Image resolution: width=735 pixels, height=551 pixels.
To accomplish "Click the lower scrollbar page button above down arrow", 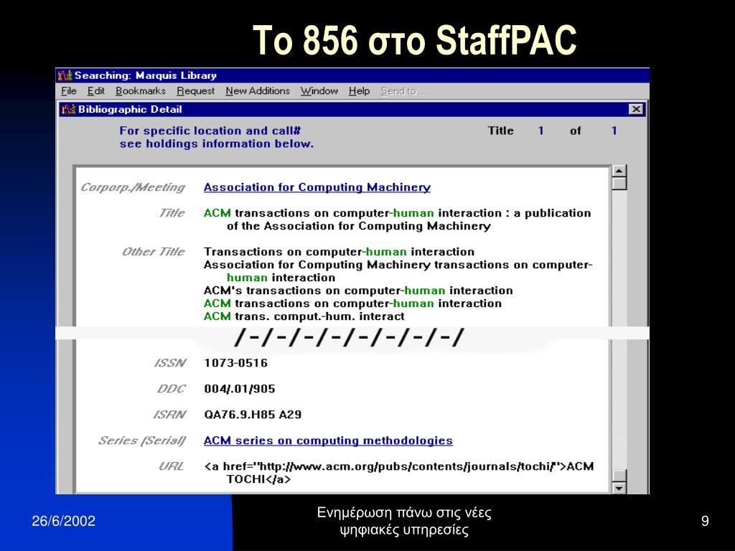I will click(x=619, y=476).
